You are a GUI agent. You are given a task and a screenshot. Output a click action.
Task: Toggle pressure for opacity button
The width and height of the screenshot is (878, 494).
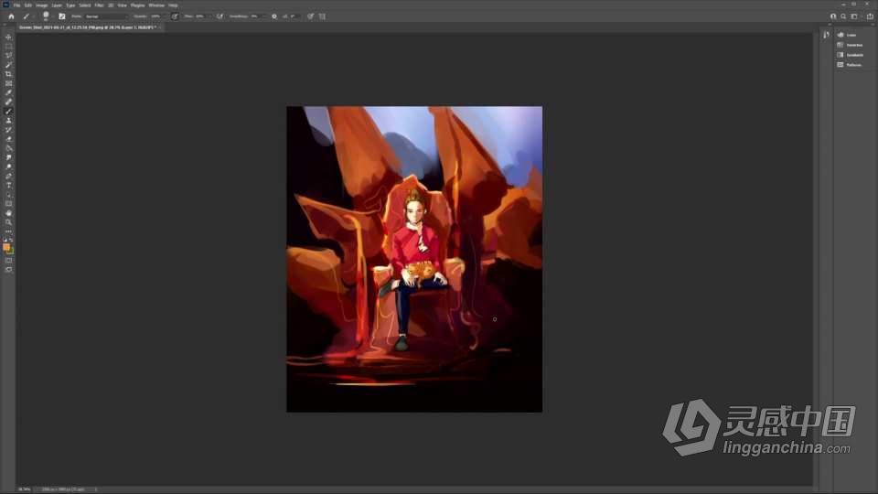click(175, 16)
